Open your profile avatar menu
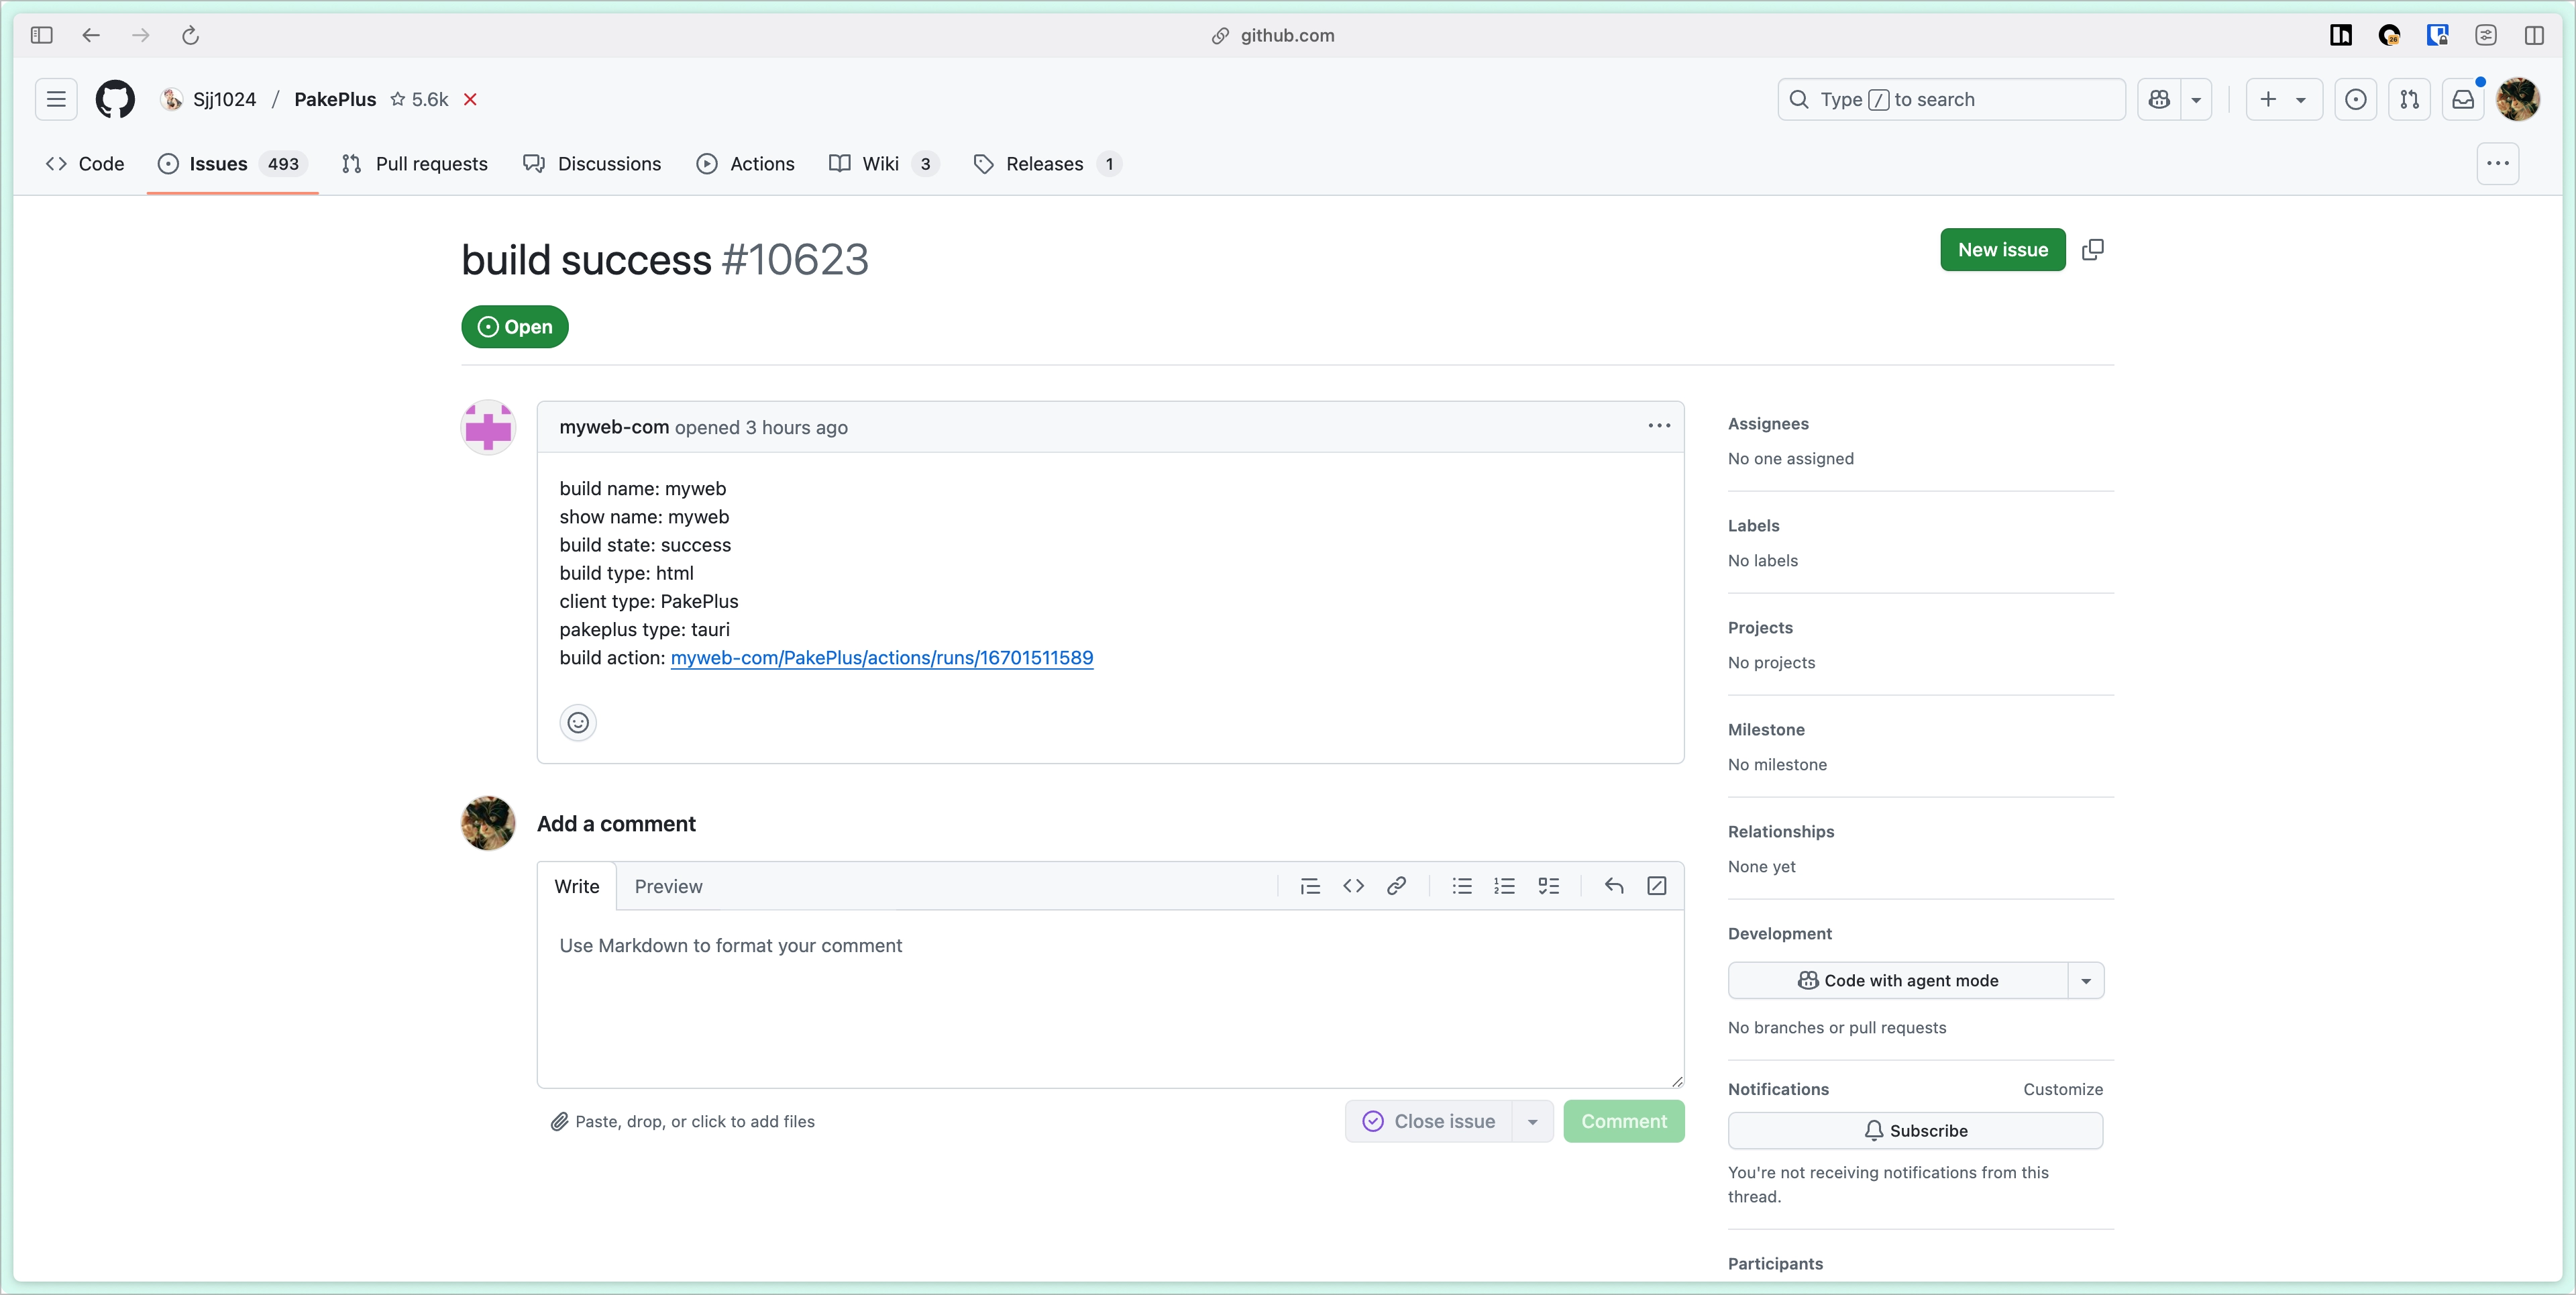The image size is (2576, 1295). (x=2518, y=99)
